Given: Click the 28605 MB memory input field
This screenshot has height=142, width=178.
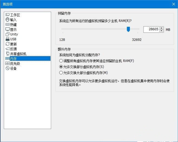Looking at the screenshot, I should pos(151,29).
